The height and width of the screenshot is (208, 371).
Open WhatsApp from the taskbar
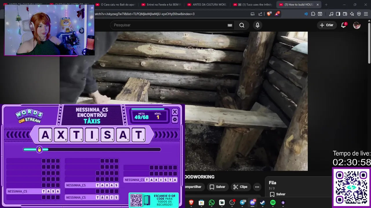pos(212,203)
